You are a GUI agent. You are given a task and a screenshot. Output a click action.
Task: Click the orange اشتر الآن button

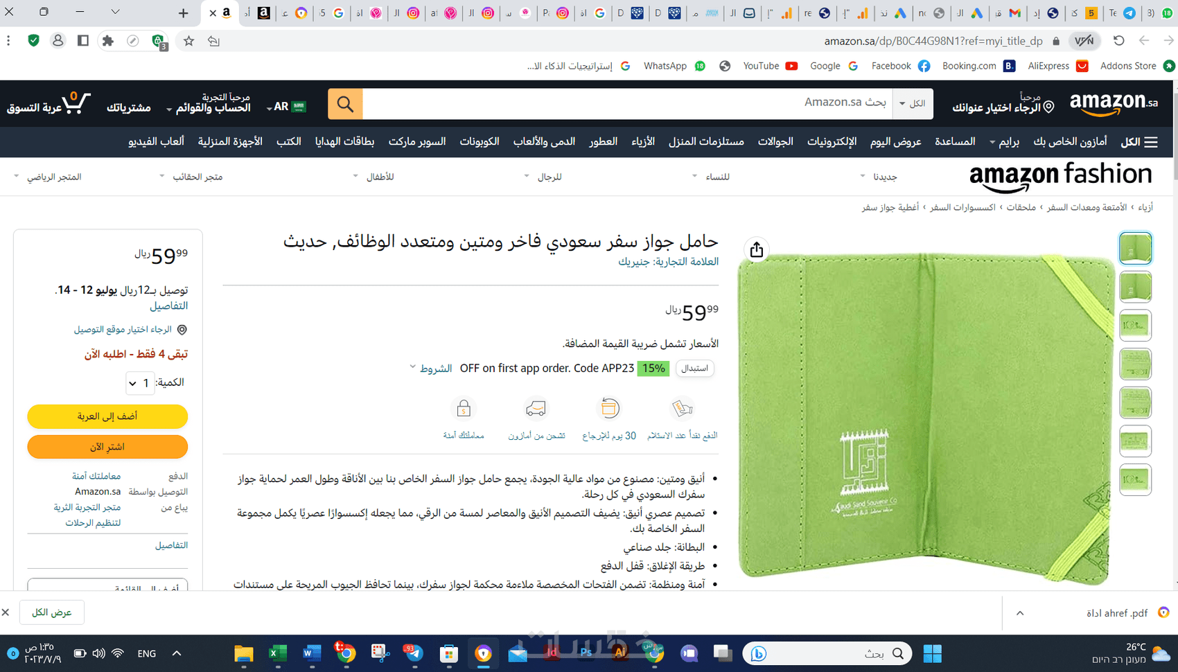coord(107,447)
